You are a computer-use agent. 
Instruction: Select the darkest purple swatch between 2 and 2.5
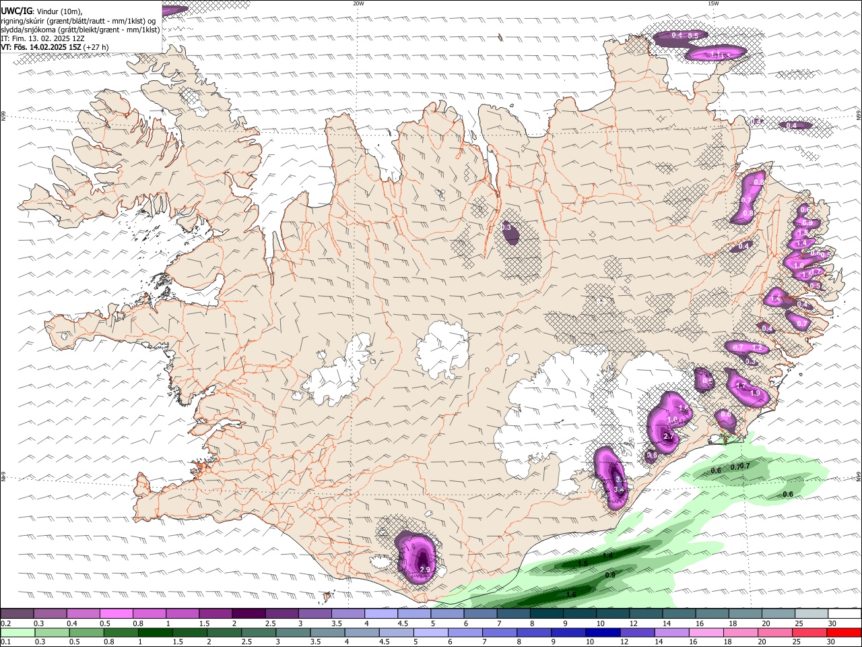pyautogui.click(x=248, y=613)
